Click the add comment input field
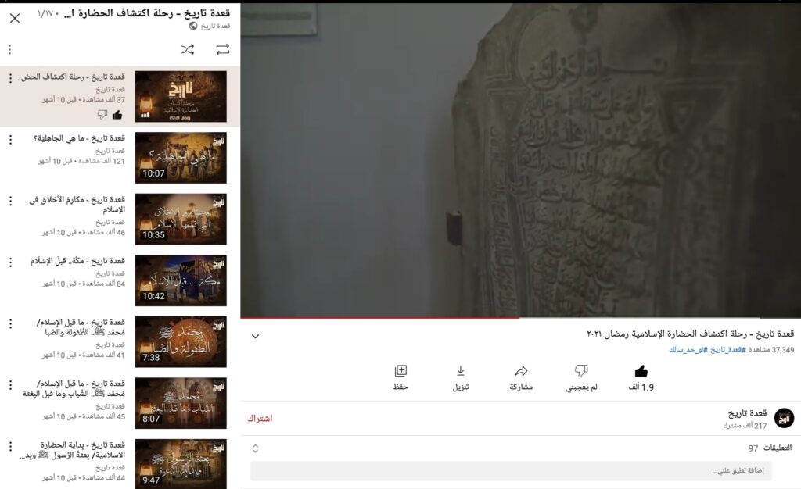 (511, 471)
